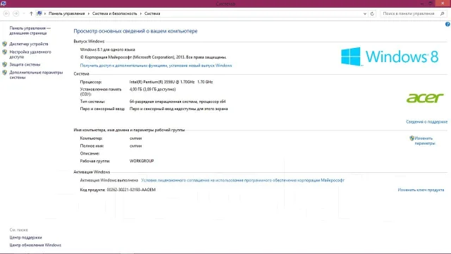Open Защита системы
This screenshot has height=254, width=451.
coord(25,64)
